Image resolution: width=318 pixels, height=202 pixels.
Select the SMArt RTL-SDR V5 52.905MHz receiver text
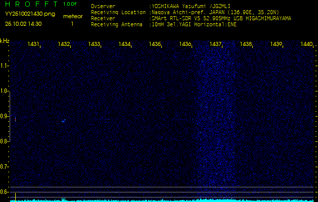coord(221,19)
